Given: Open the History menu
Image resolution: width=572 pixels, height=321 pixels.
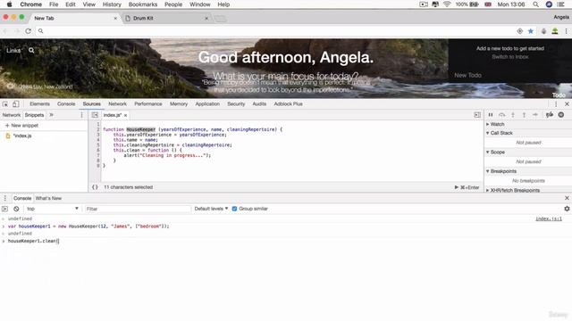Looking at the screenshot, I should 112,4.
